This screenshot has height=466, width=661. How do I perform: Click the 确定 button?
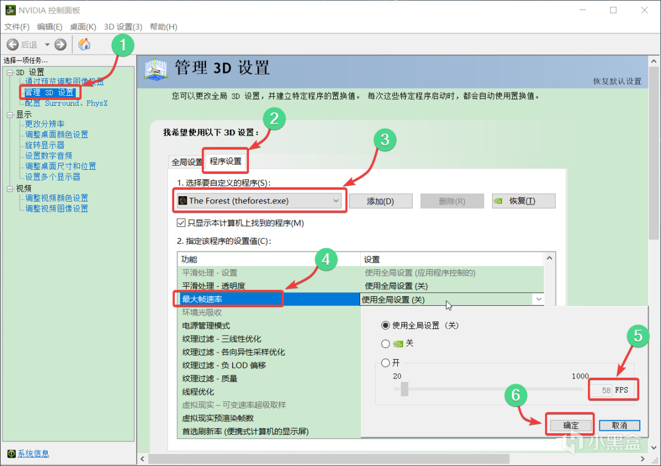point(571,425)
